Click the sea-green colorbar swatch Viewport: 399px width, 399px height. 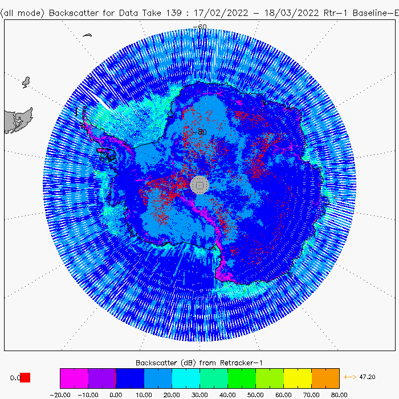click(x=214, y=378)
